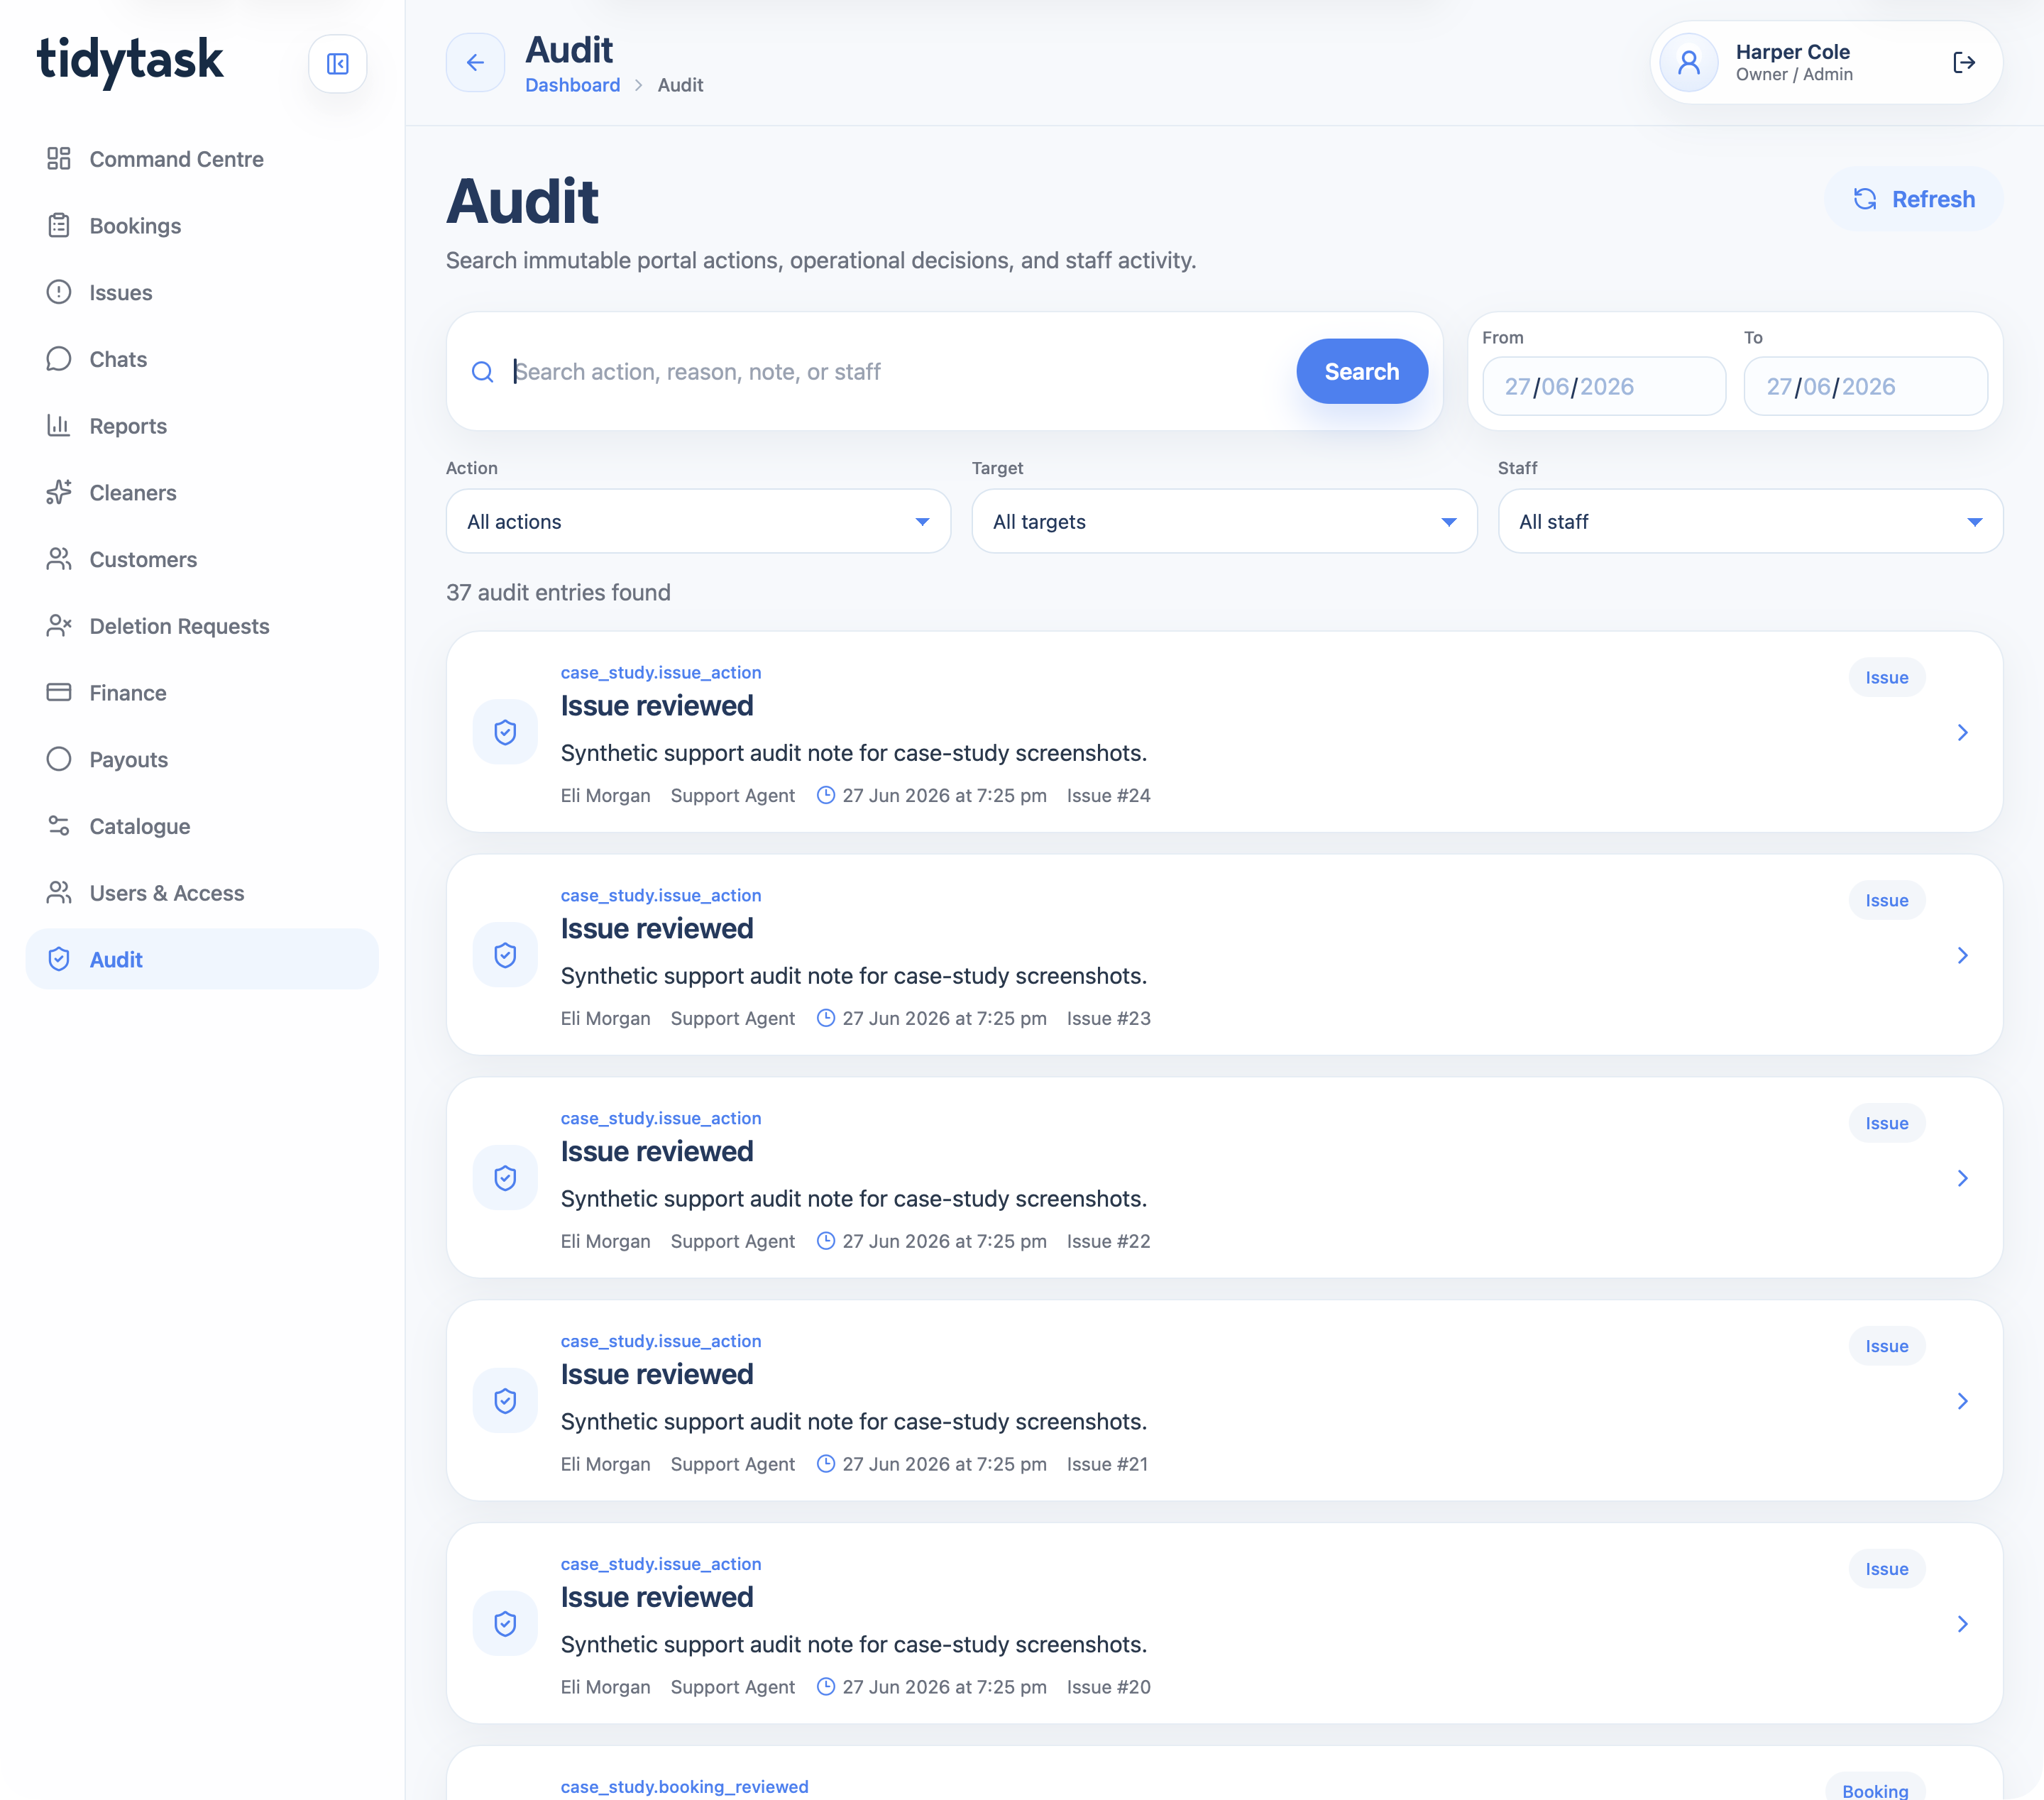Viewport: 2044px width, 1800px height.
Task: Click the Harper Cole user avatar
Action: (1689, 63)
